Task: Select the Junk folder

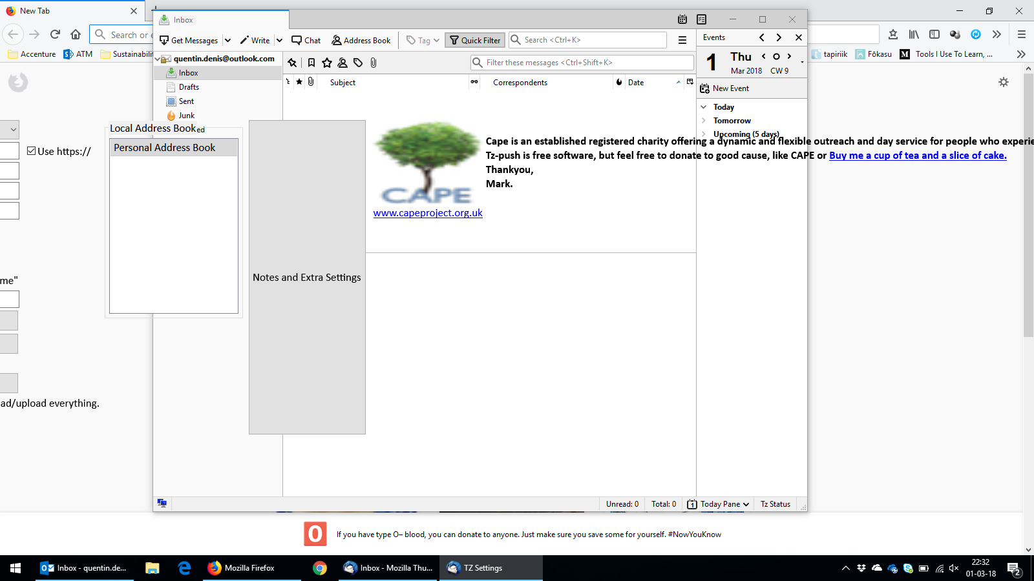Action: [186, 116]
